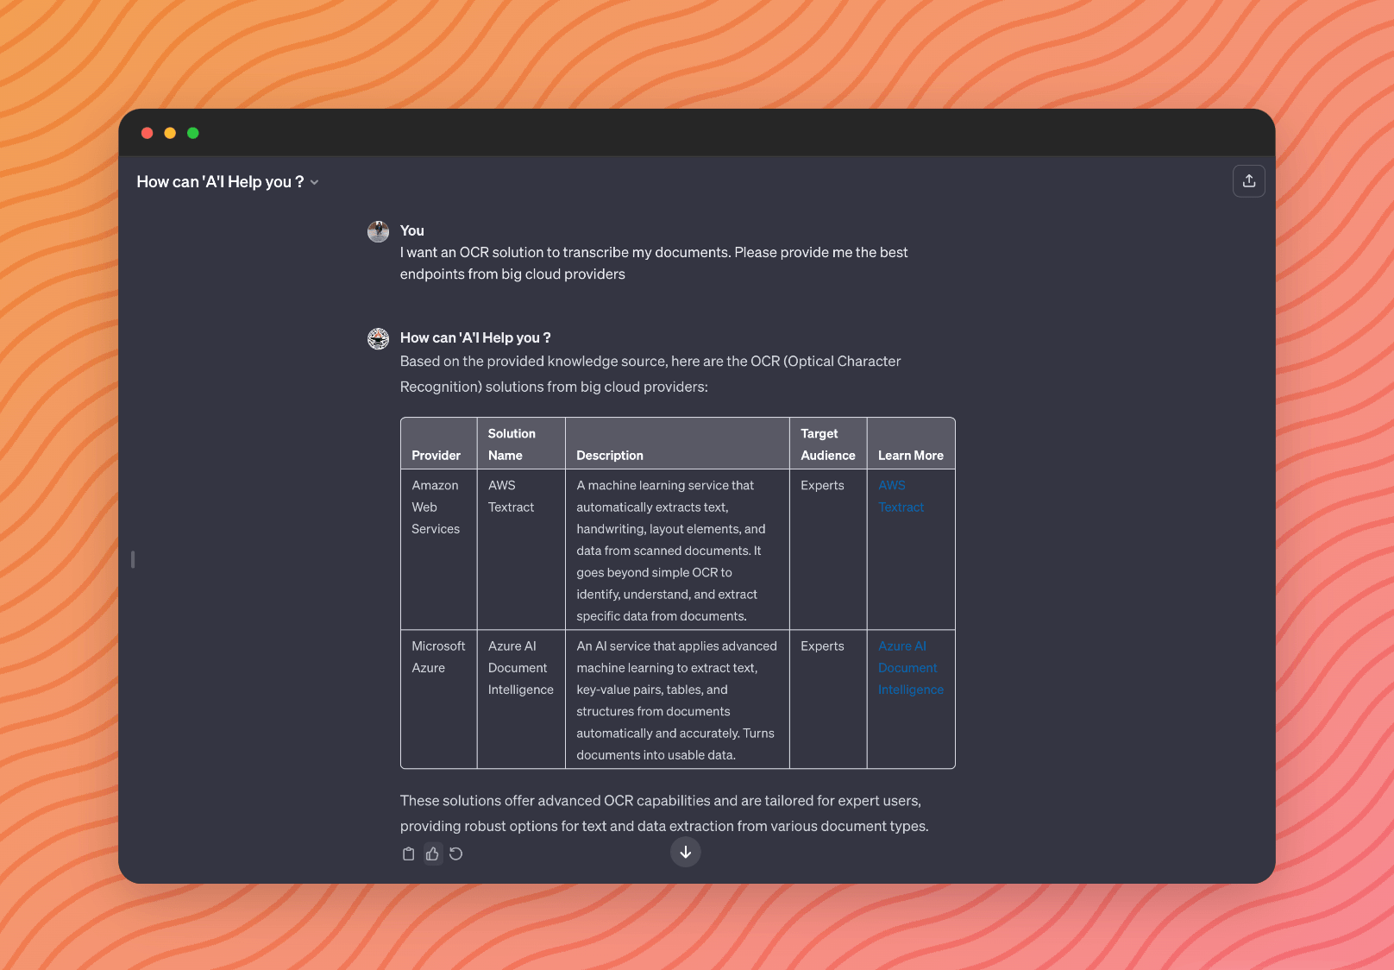Maximize the window with the green button
This screenshot has height=970, width=1394.
(193, 133)
